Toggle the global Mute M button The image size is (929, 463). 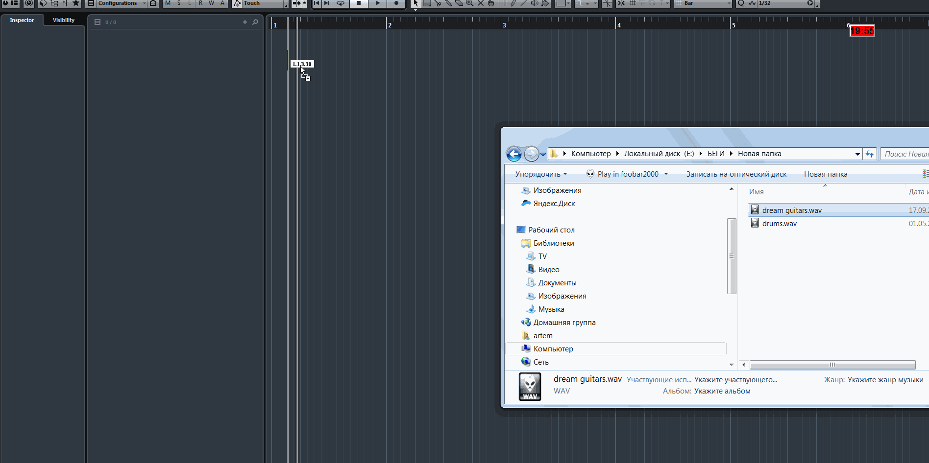click(x=168, y=3)
